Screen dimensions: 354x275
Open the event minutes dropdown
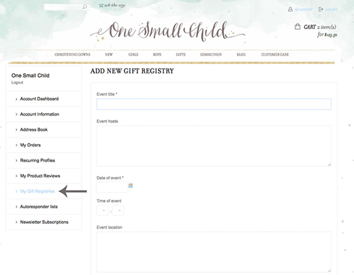(118, 210)
